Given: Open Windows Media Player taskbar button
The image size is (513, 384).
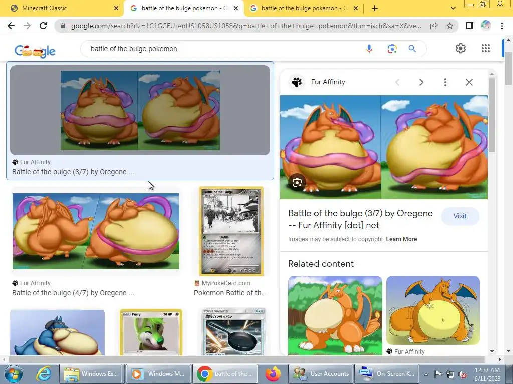Looking at the screenshot, I should point(158,374).
